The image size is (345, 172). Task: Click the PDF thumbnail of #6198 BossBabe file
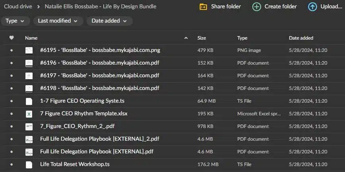(x=29, y=89)
